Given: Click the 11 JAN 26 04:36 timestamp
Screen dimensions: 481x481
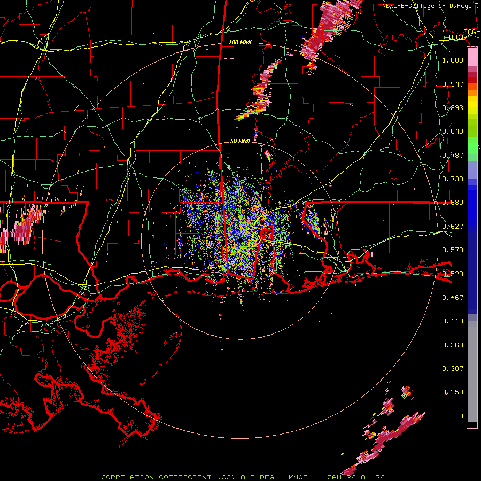Looking at the screenshot, I should (349, 477).
